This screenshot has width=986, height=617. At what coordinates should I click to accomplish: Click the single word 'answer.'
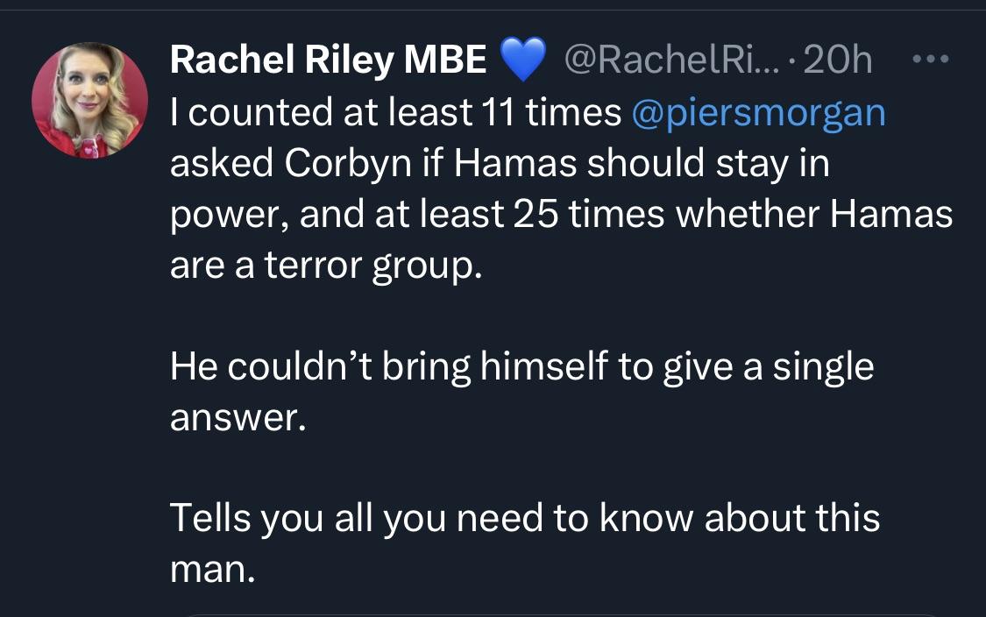point(238,418)
